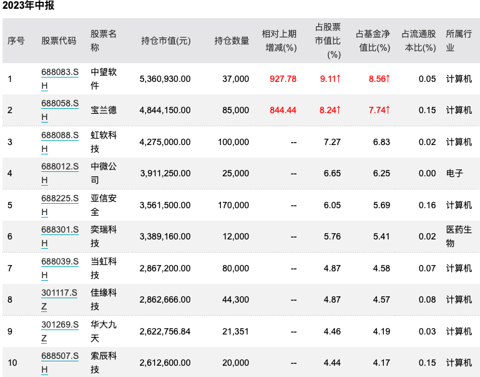This screenshot has height=377, width=480.
Task: Click net value ratio 4.19
Action: [381, 331]
